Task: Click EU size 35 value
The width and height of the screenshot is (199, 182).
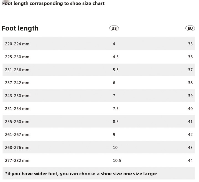Action: click(x=190, y=44)
